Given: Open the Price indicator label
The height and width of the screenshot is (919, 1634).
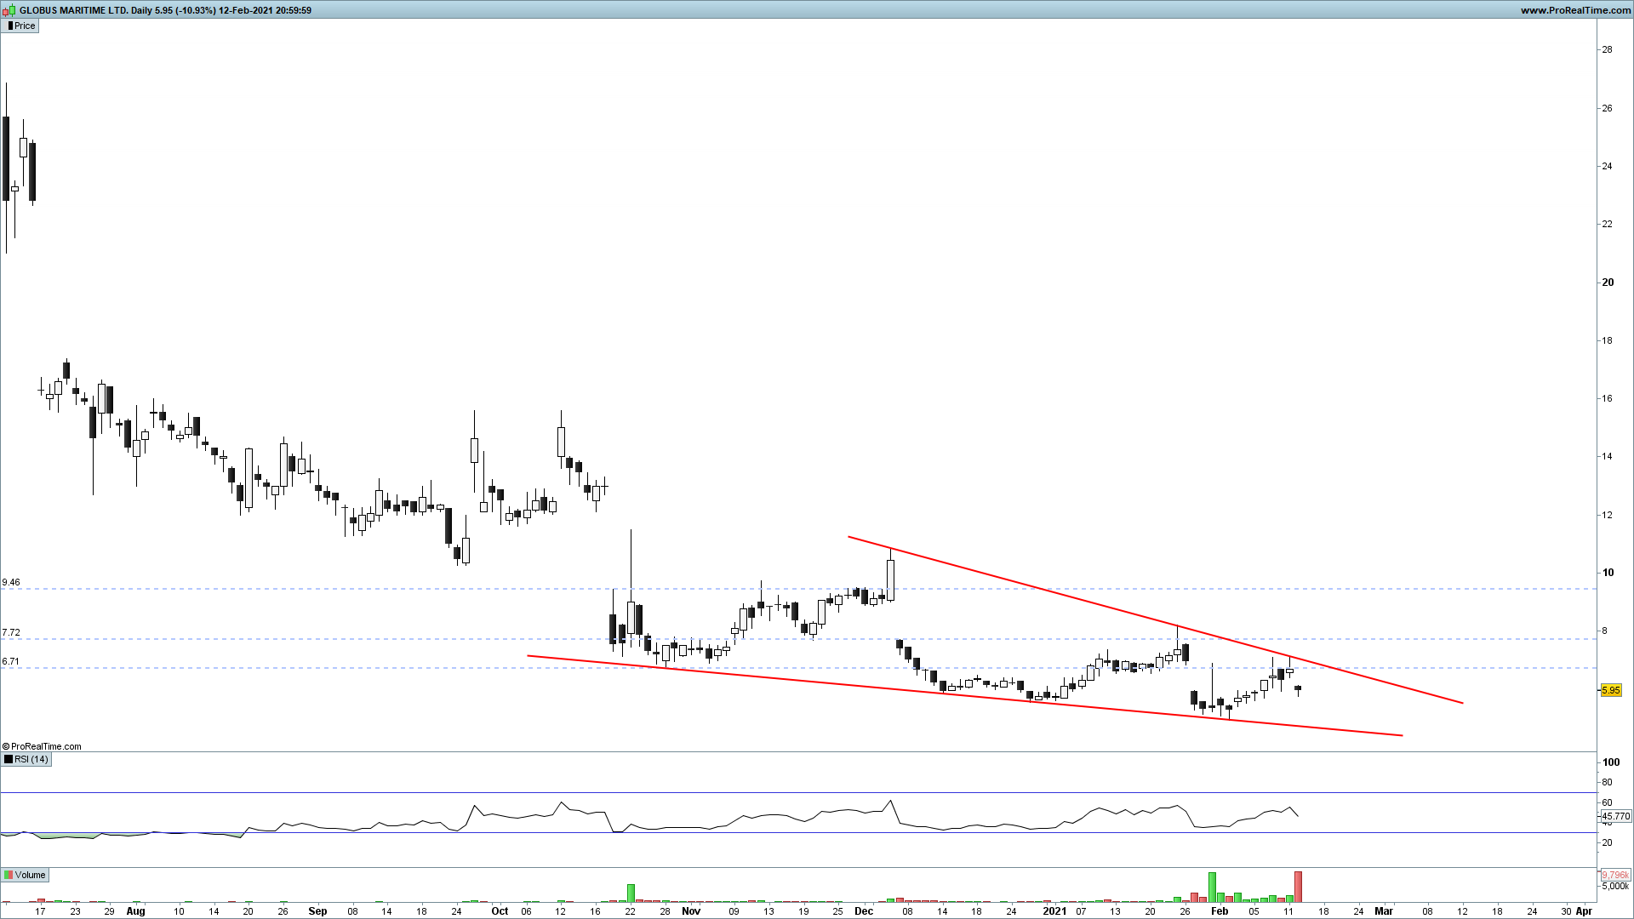Looking at the screenshot, I should 25,26.
